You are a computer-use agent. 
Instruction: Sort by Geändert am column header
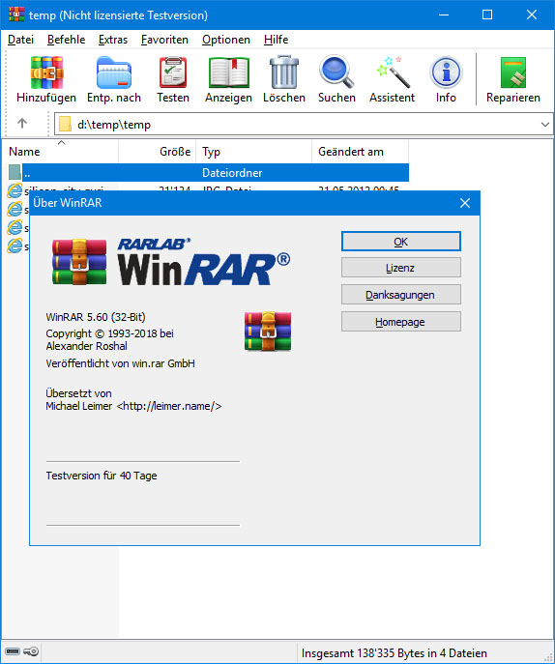tap(360, 152)
